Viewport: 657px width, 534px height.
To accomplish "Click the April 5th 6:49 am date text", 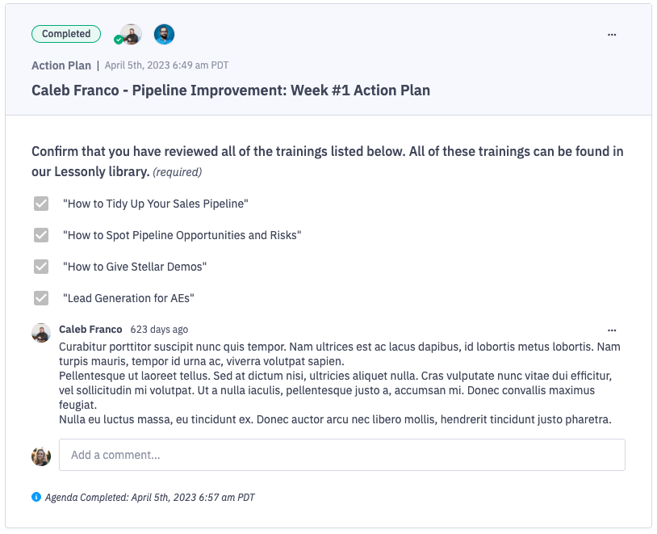I will (165, 65).
